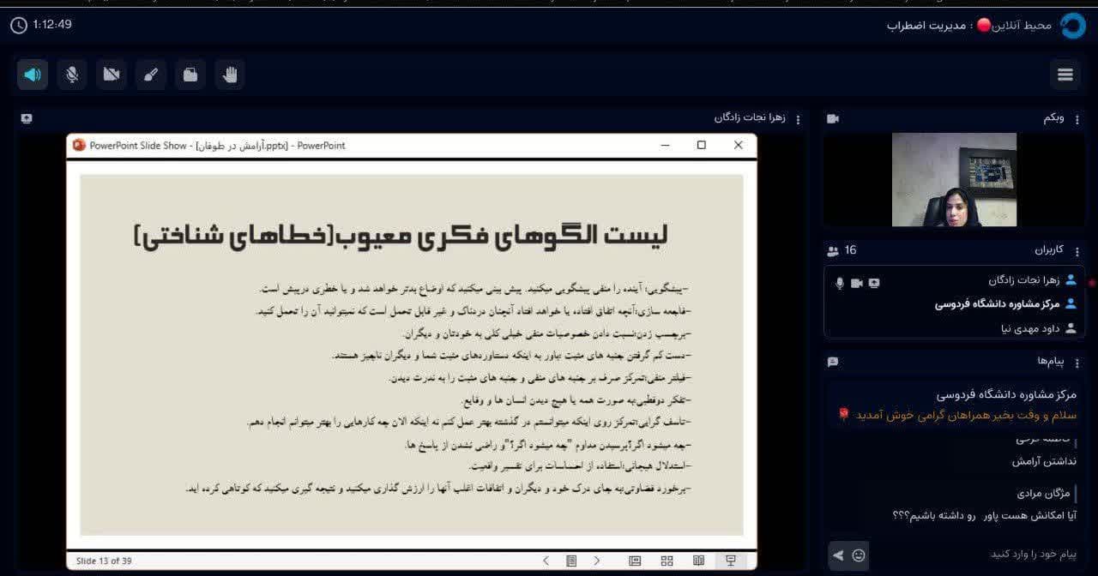Click the session title مدیریت اضطراب
The width and height of the screenshot is (1098, 576).
[926, 26]
